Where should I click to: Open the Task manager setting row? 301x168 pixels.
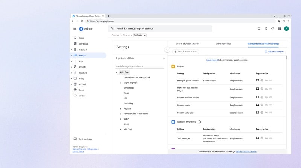(x=230, y=138)
